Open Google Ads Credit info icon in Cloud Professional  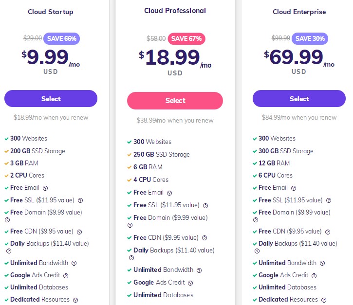coord(190,283)
